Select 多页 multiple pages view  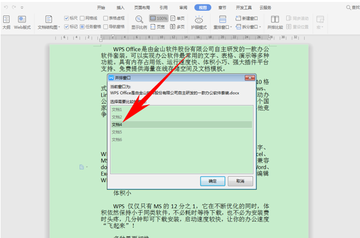point(177,27)
